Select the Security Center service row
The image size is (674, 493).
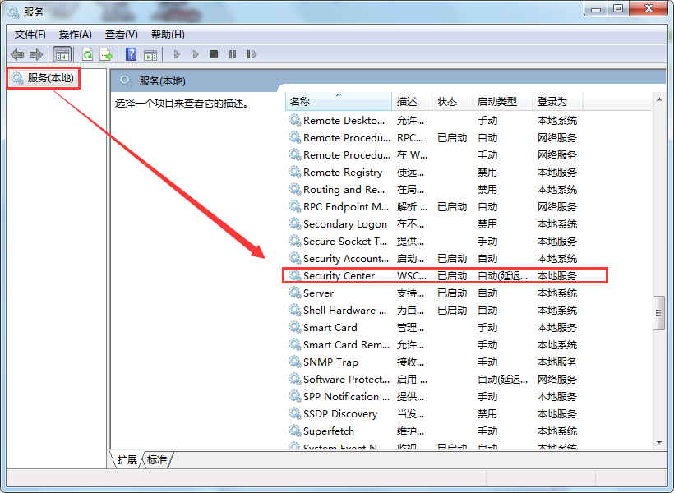click(339, 276)
